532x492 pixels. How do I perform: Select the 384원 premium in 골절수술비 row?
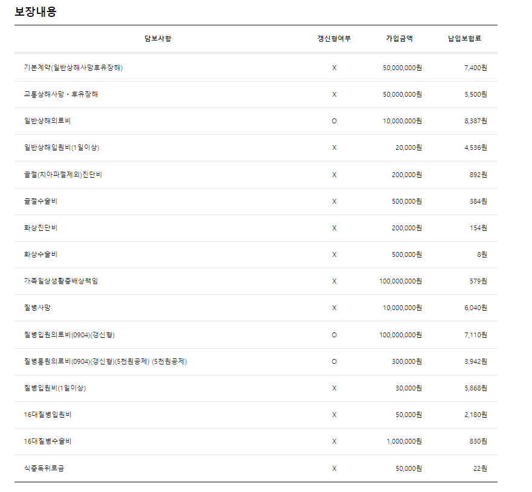click(478, 201)
